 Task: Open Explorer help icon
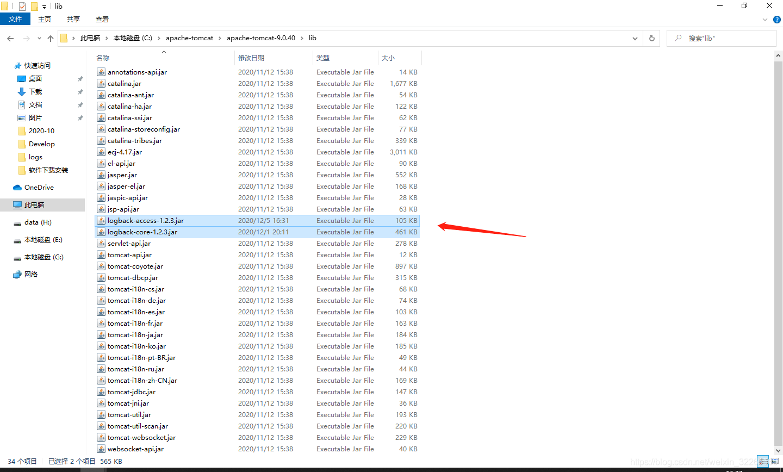[x=777, y=20]
